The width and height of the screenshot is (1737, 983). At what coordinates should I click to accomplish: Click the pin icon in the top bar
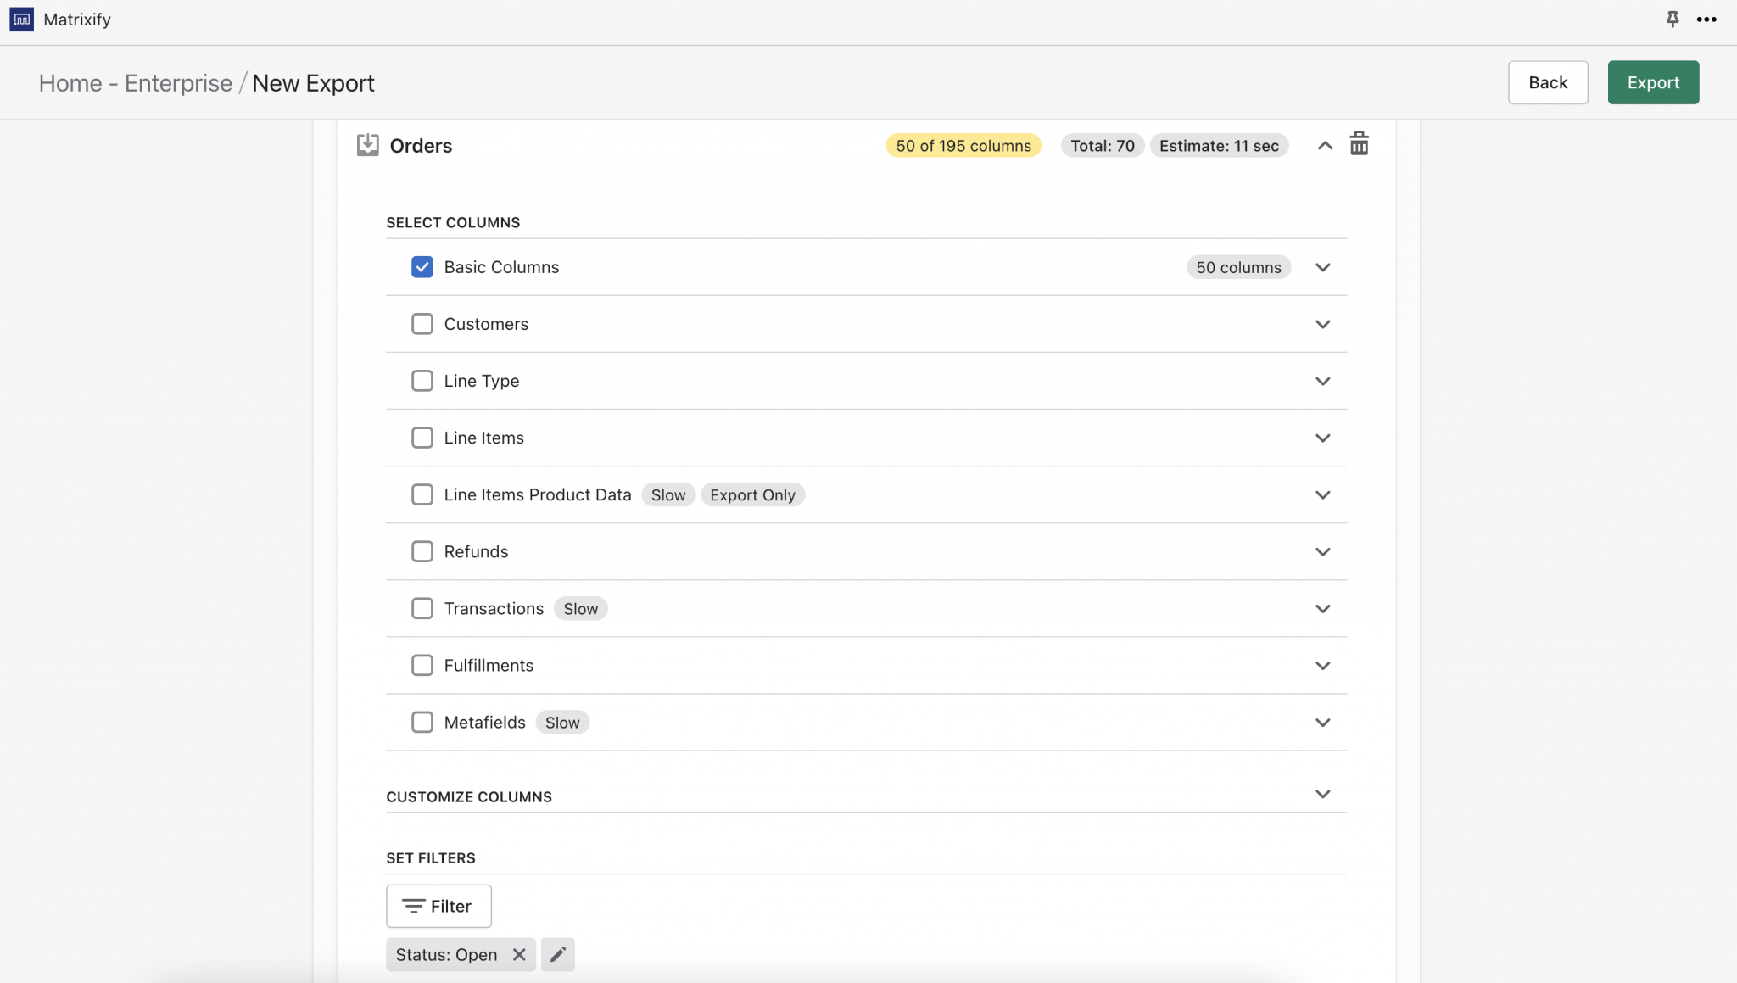1672,19
